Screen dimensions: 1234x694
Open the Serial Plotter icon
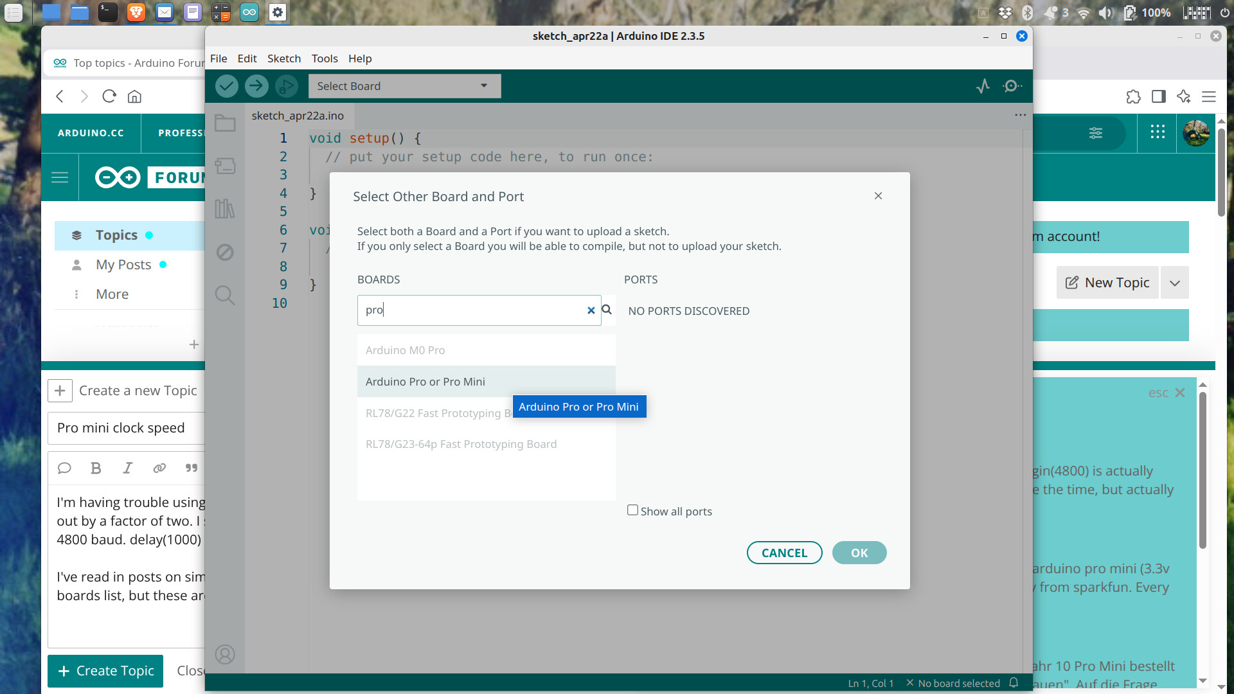[x=983, y=86]
